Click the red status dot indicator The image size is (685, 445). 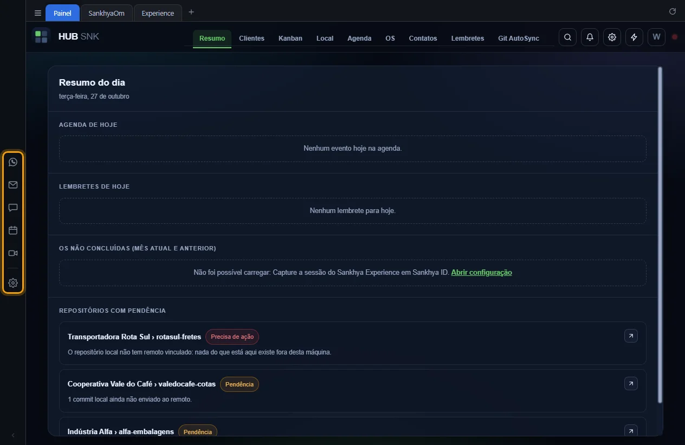point(675,37)
